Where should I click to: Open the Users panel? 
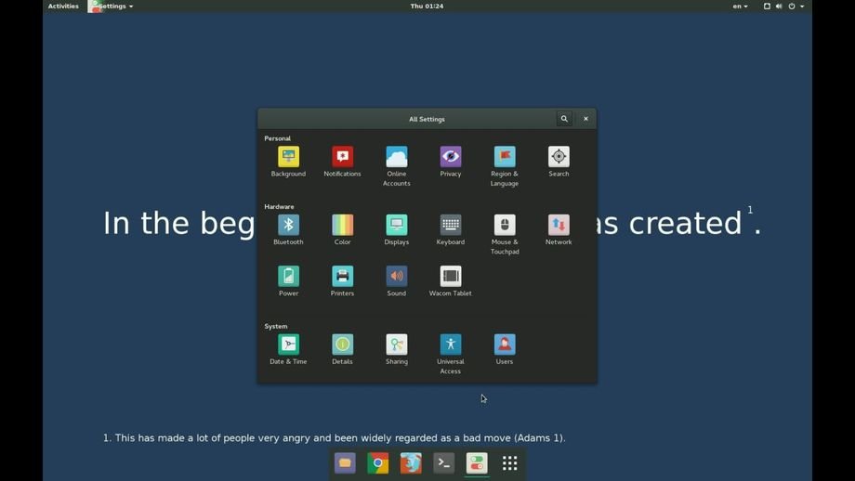(x=505, y=345)
